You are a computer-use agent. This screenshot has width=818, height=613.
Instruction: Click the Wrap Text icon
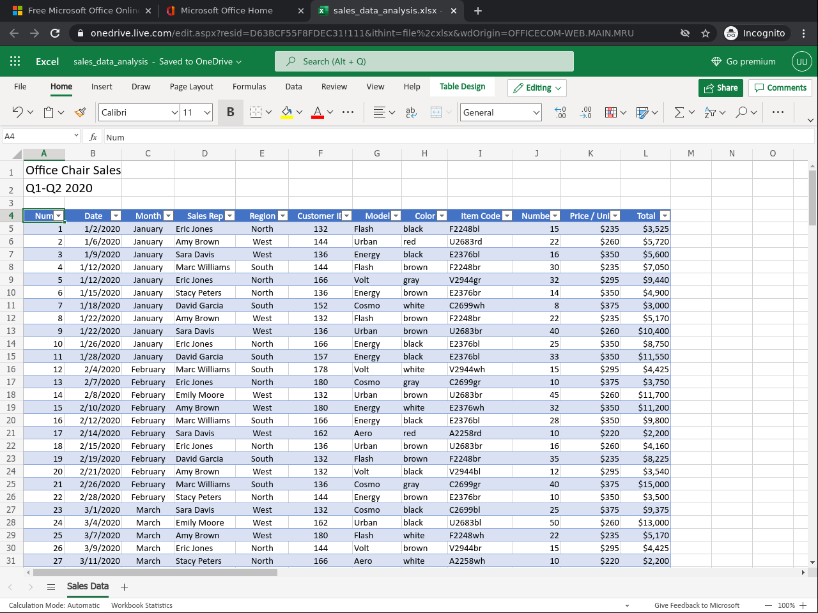(411, 112)
